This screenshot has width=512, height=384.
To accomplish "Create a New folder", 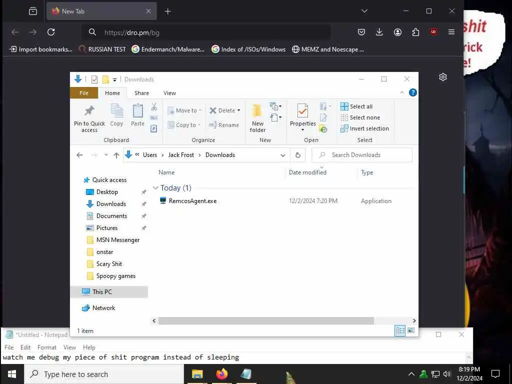I will (x=257, y=118).
